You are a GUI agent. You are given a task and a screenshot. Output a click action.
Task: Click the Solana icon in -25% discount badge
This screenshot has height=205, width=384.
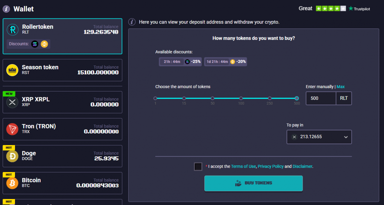[187, 61]
